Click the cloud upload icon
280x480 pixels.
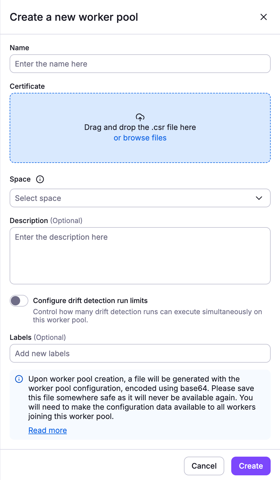(x=140, y=117)
